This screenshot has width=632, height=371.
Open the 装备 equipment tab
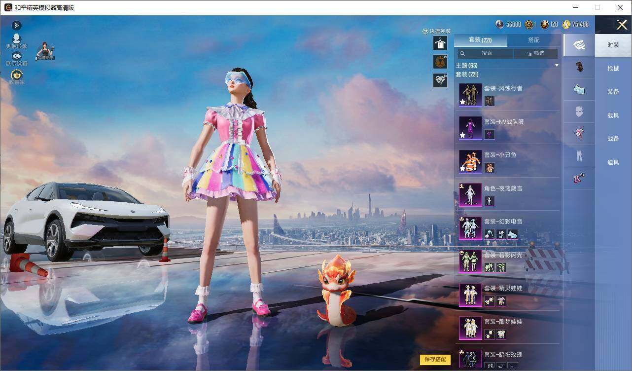(613, 92)
